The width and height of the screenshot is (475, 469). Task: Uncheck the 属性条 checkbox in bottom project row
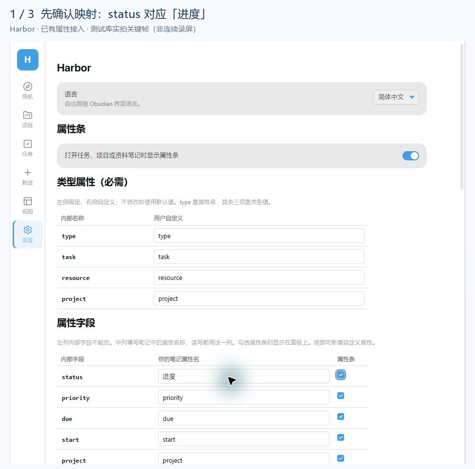(341, 458)
